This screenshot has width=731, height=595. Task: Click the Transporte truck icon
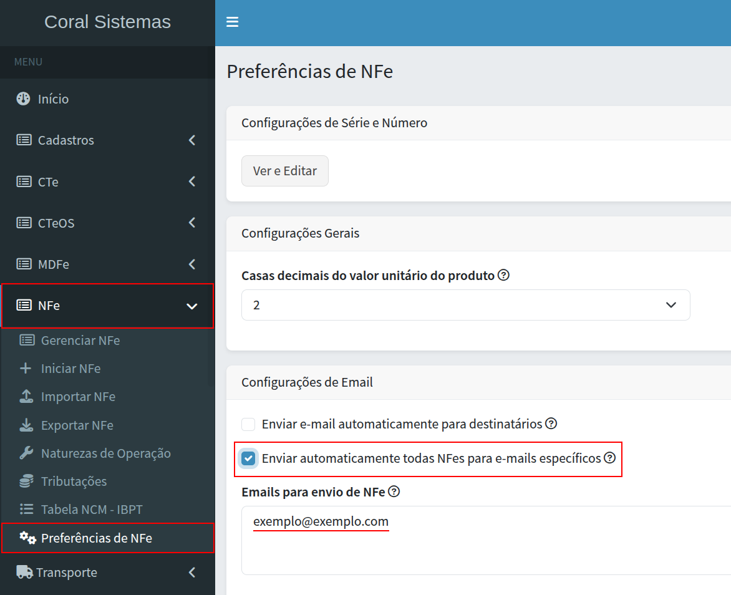pos(24,572)
